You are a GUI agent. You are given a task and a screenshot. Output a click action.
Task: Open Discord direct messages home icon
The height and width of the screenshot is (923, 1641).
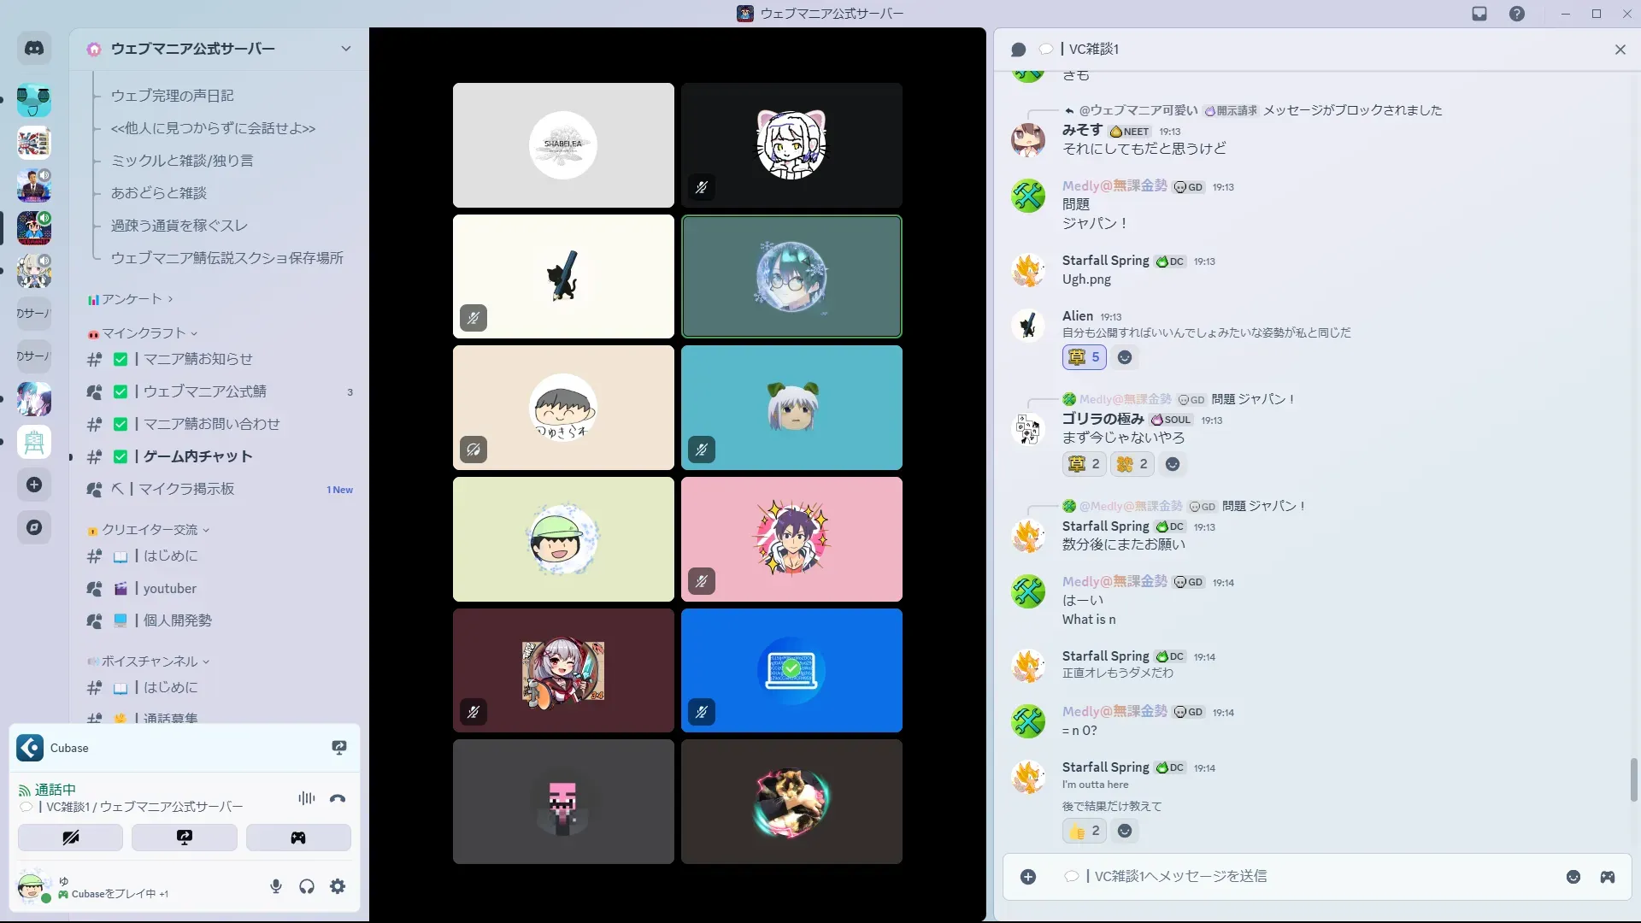click(x=34, y=49)
